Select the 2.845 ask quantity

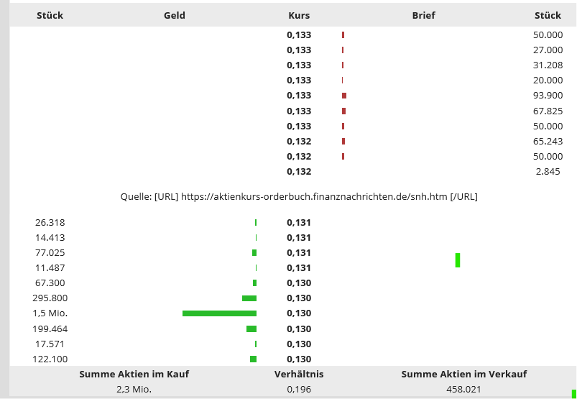550,171
